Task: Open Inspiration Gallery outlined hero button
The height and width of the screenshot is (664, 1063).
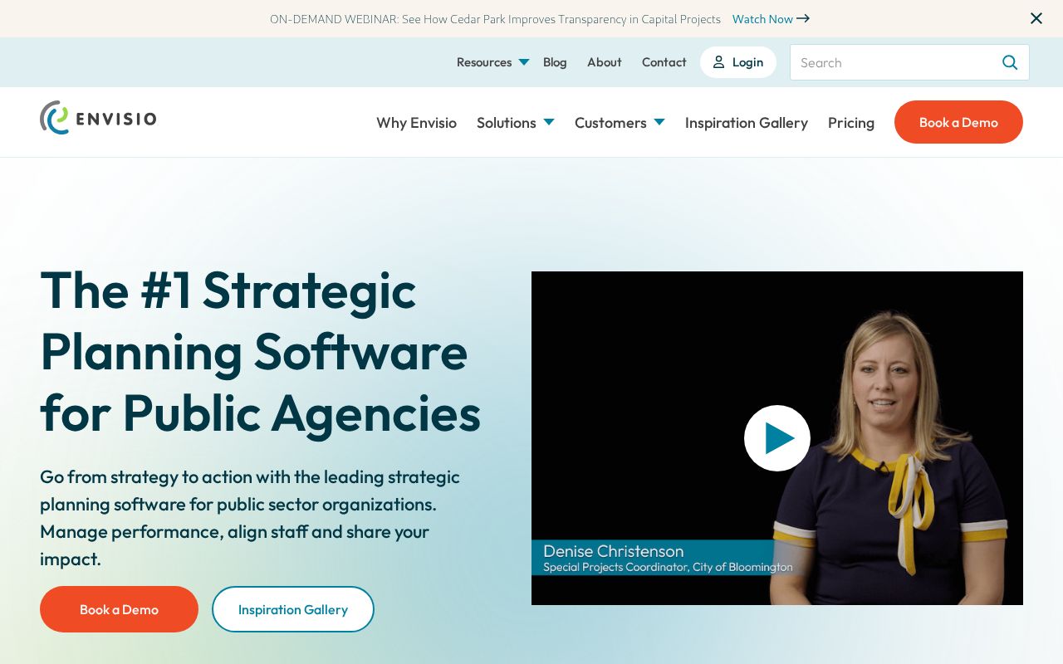Action: [x=293, y=609]
